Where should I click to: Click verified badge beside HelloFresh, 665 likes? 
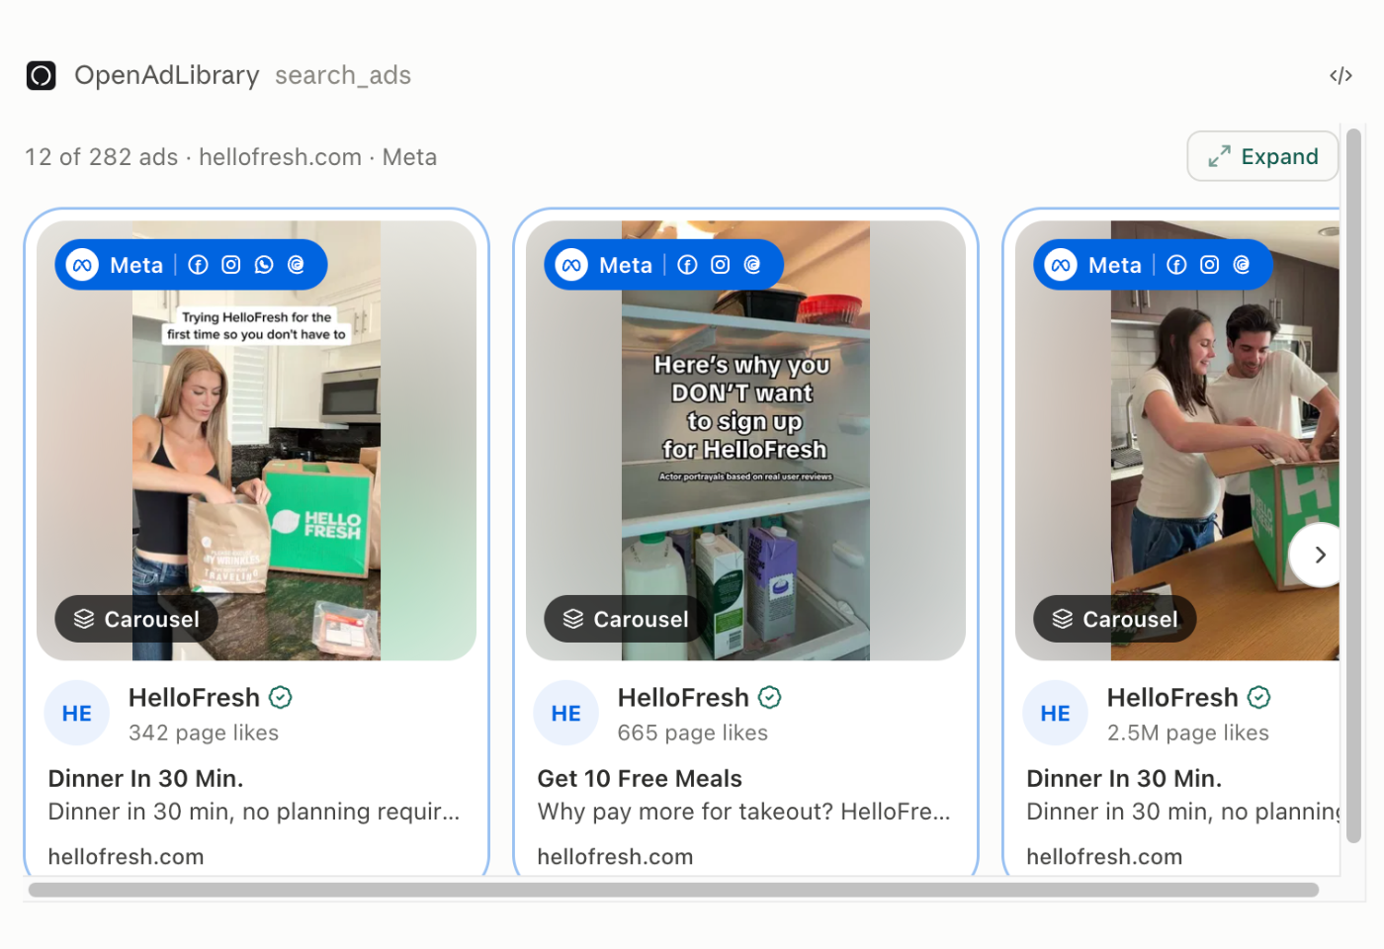pos(770,698)
